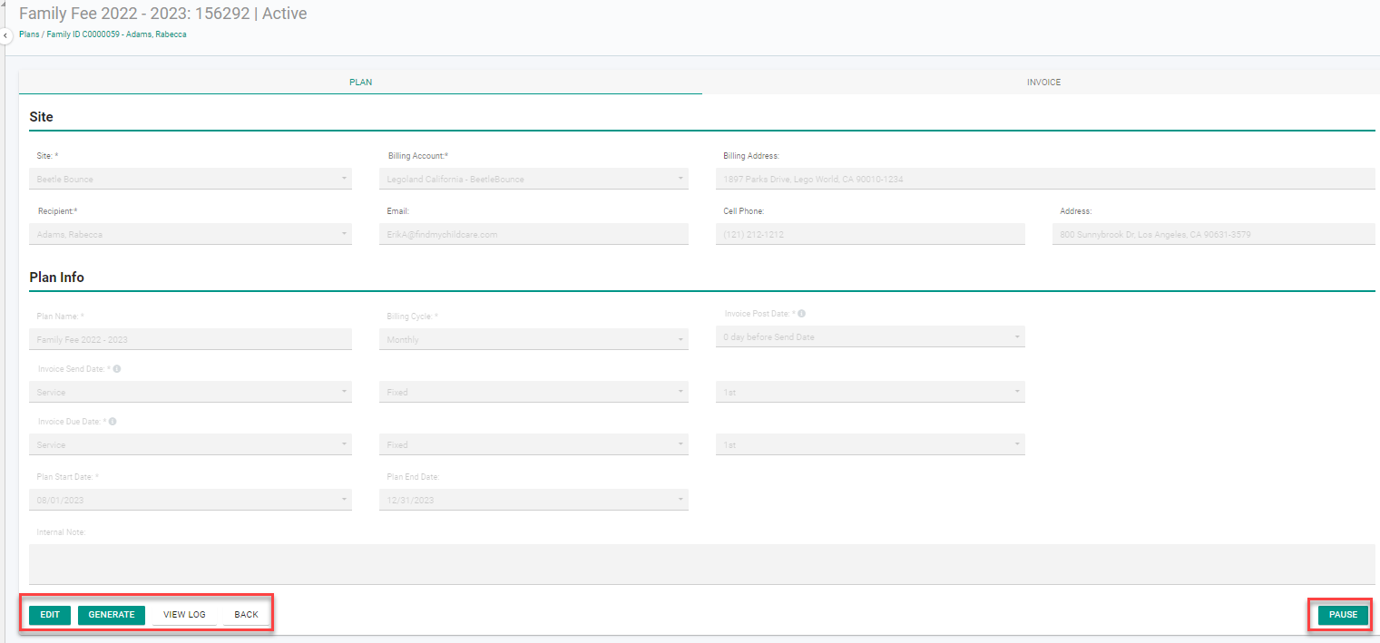Open Invoice Send Date 1st dropdown
This screenshot has height=643, width=1380.
tap(870, 392)
